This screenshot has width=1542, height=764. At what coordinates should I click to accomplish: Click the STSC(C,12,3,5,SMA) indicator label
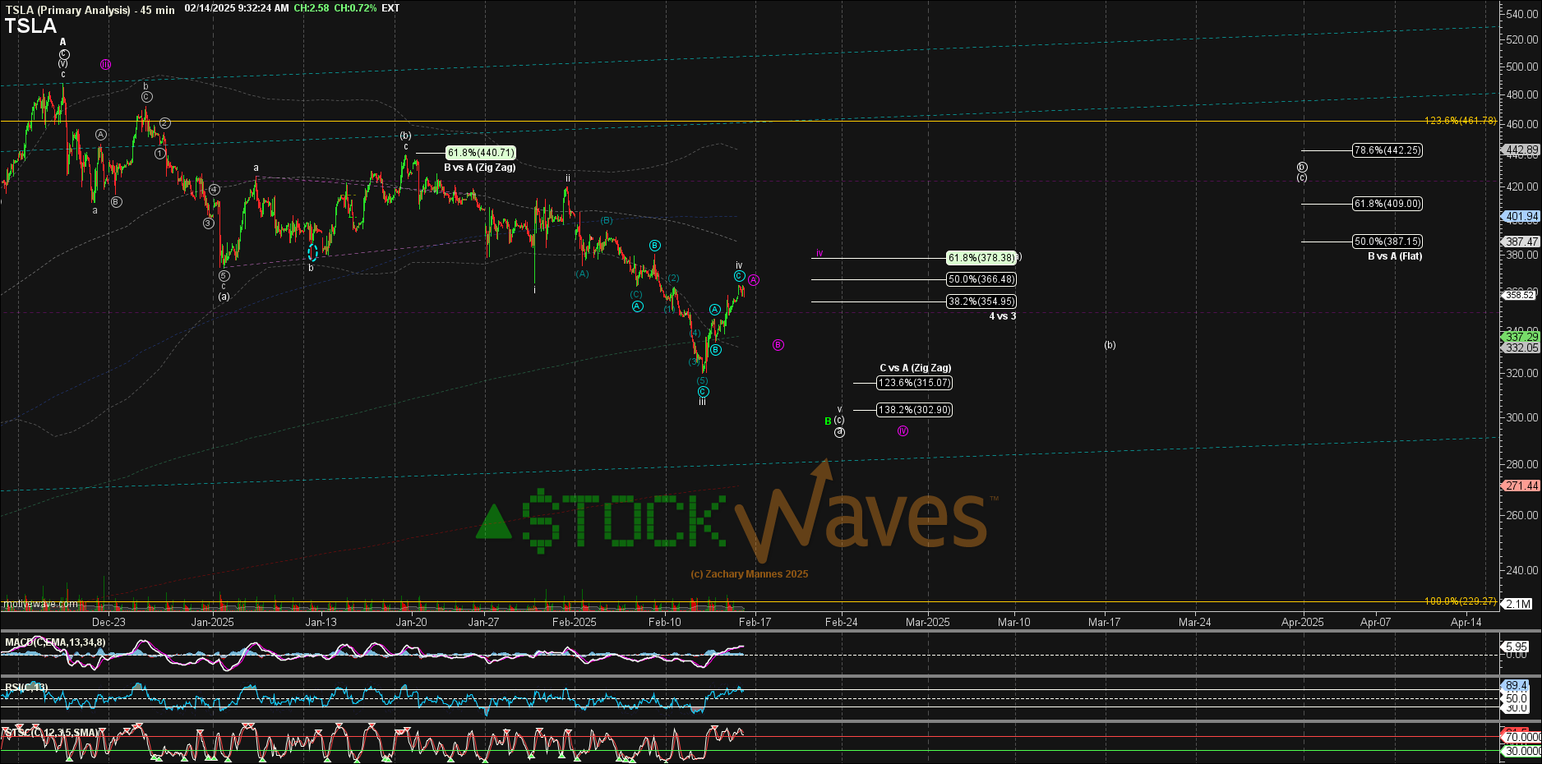coord(53,732)
